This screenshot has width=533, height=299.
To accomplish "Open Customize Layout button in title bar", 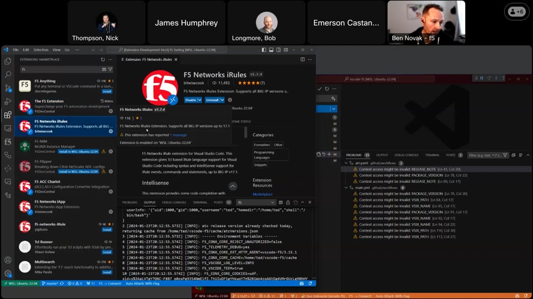I will [286, 50].
